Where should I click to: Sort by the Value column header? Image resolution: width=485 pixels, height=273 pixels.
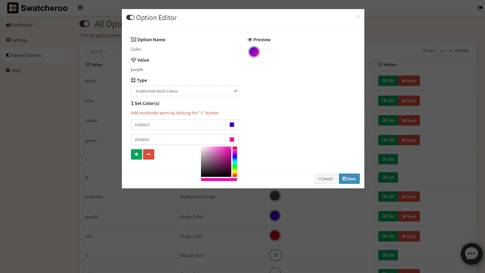click(94, 65)
